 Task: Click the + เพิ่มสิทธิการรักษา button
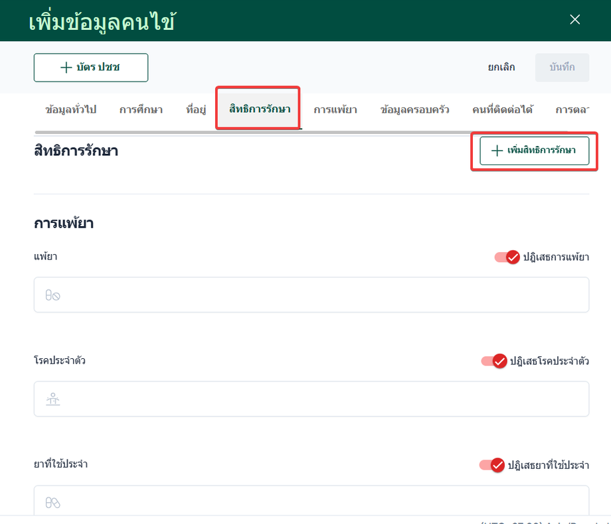point(534,151)
